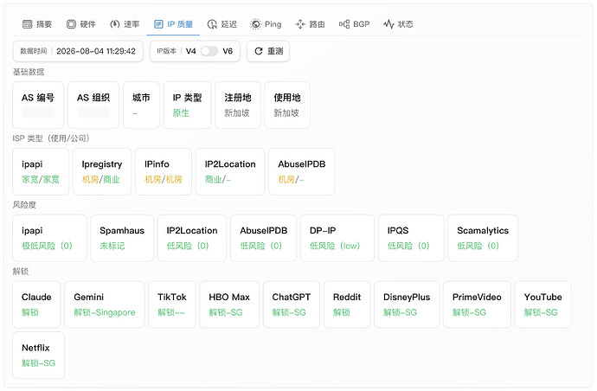Click the Gemini 解锁-Singapore card
The width and height of the screenshot is (597, 391).
click(105, 304)
